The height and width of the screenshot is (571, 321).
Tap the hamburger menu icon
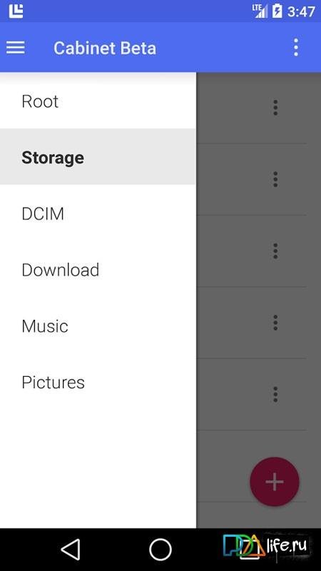15,47
